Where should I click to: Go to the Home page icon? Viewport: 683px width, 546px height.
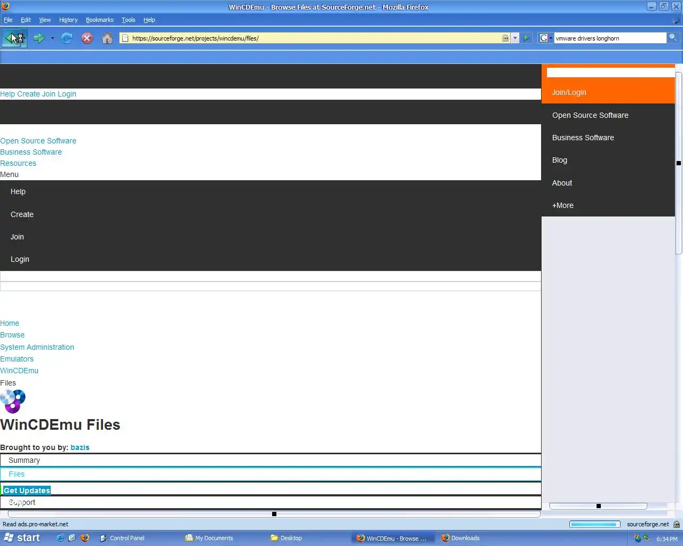(107, 38)
